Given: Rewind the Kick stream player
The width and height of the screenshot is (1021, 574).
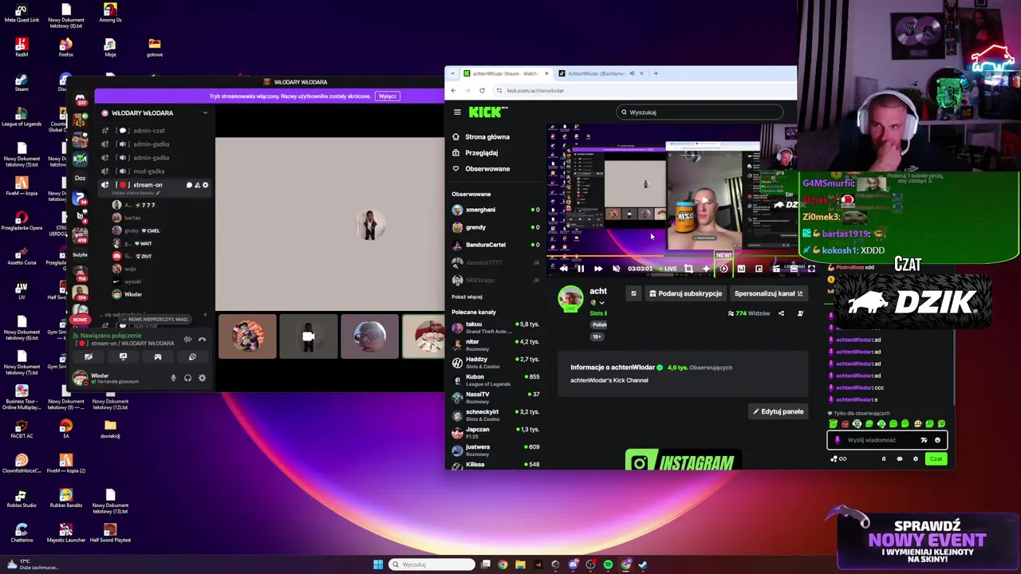Looking at the screenshot, I should (563, 269).
